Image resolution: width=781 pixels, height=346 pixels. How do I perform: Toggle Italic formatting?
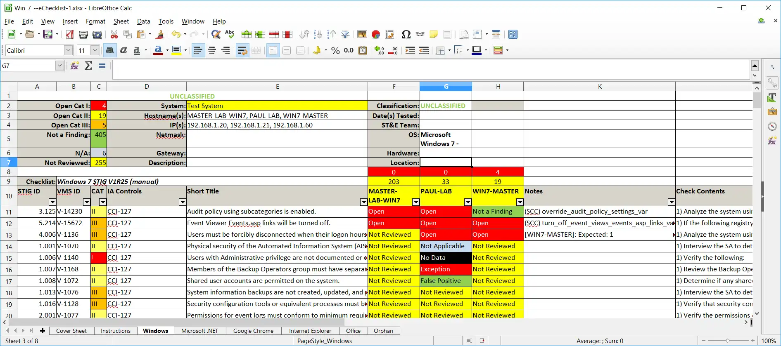[x=123, y=51]
